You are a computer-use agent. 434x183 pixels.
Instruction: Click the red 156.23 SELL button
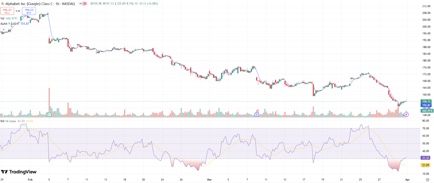7,11
